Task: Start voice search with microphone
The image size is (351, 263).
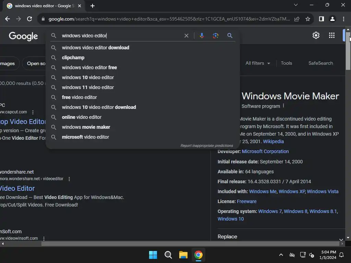Action: 202,36
